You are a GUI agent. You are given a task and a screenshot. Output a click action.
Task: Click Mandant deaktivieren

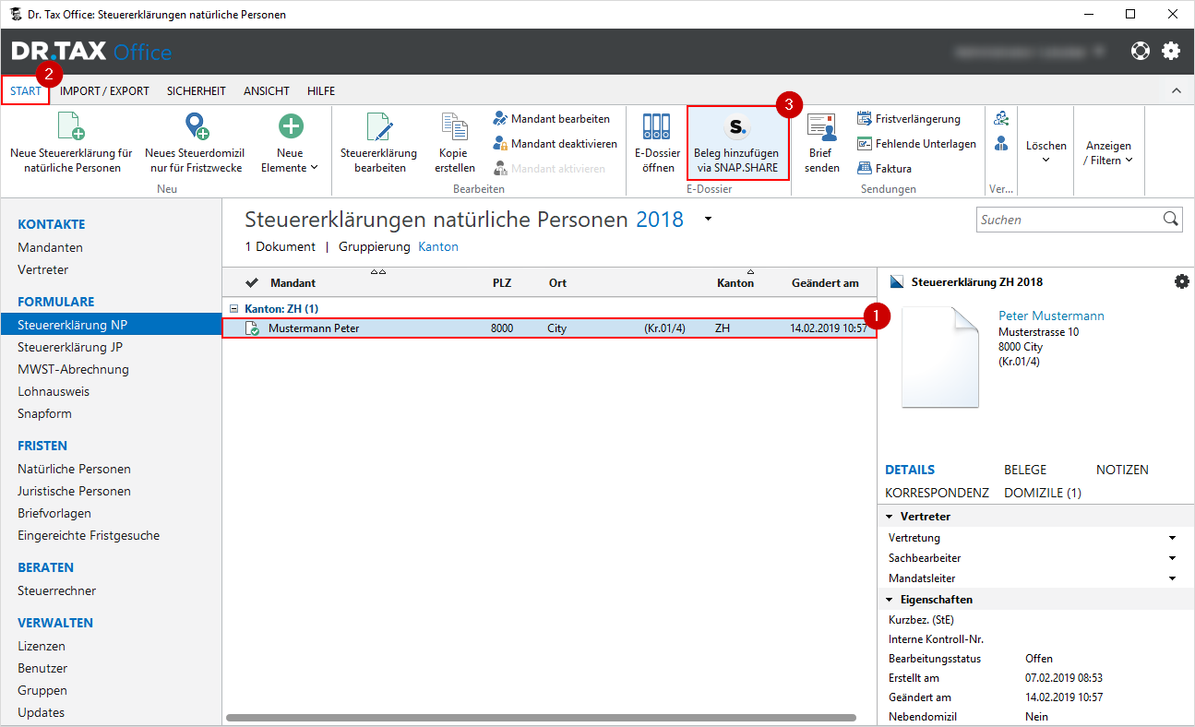[555, 144]
